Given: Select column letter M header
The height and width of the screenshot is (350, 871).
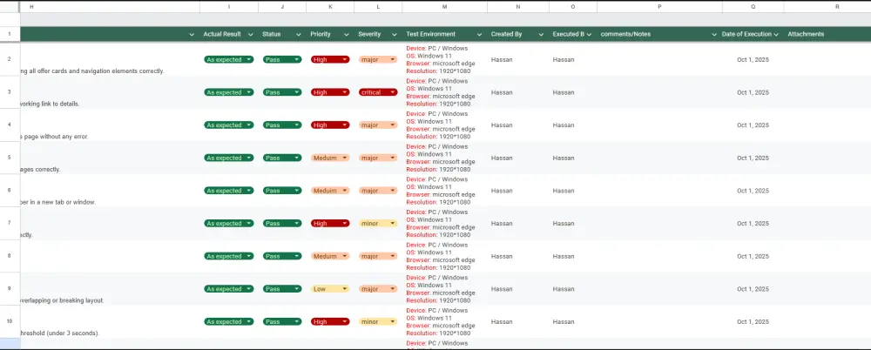Looking at the screenshot, I should 445,7.
